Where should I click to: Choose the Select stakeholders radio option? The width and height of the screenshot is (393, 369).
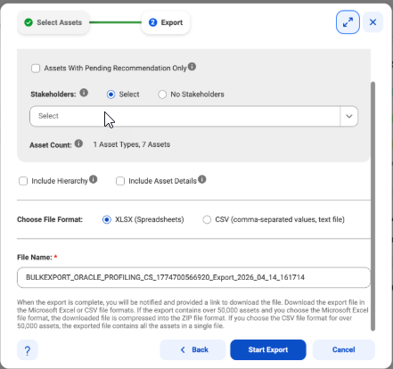coord(111,94)
